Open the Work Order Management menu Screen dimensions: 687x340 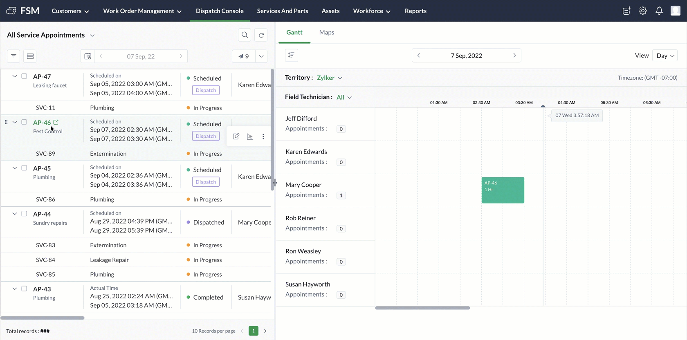[142, 11]
